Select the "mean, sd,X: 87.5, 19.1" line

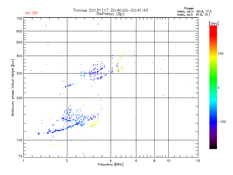pos(193,15)
